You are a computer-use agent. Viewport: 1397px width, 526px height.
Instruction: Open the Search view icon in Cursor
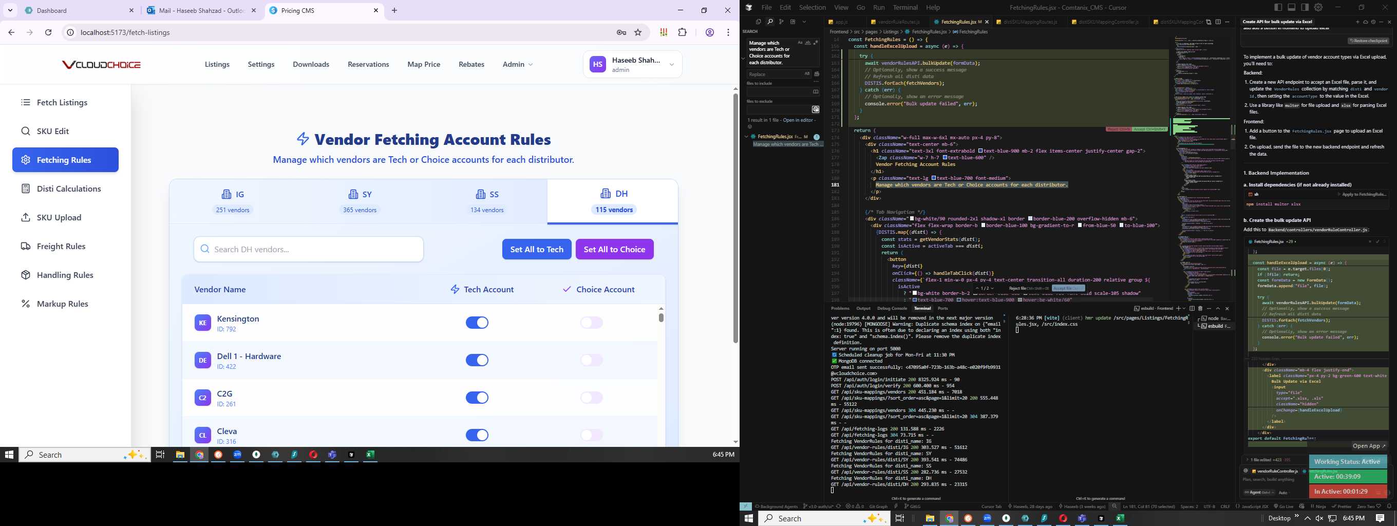pos(770,22)
